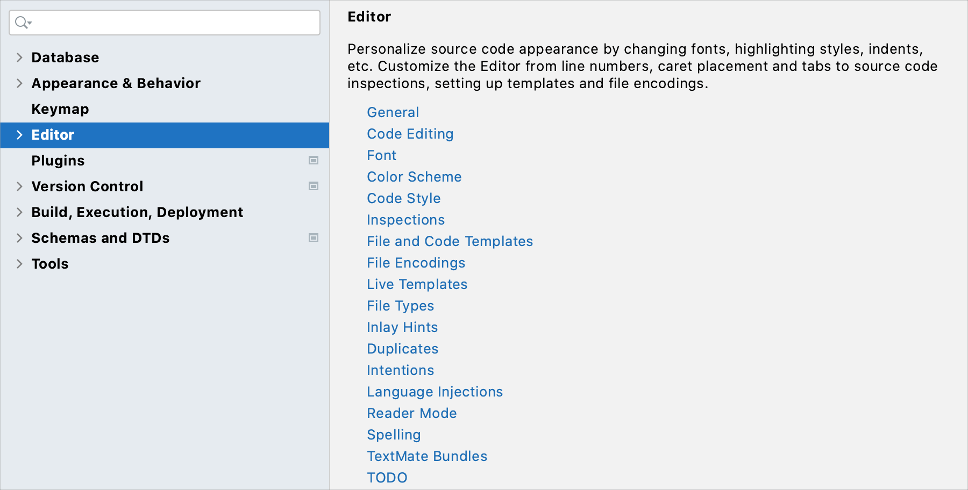This screenshot has width=968, height=490.
Task: Select the Tools settings category
Action: pos(50,263)
